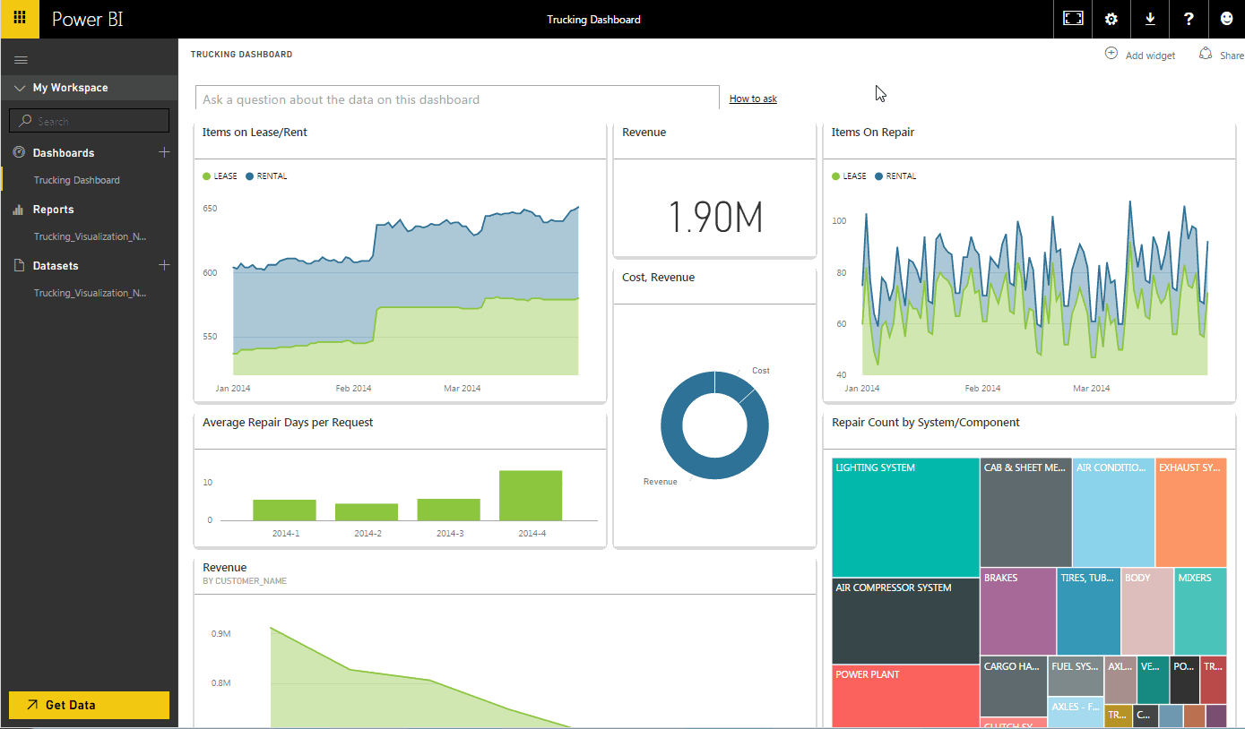Click the sidebar Search field
This screenshot has height=729, width=1245.
[89, 121]
